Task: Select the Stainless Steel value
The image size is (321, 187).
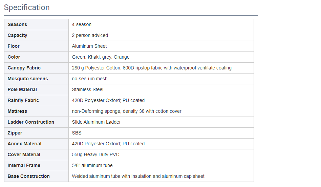Action: (x=88, y=89)
